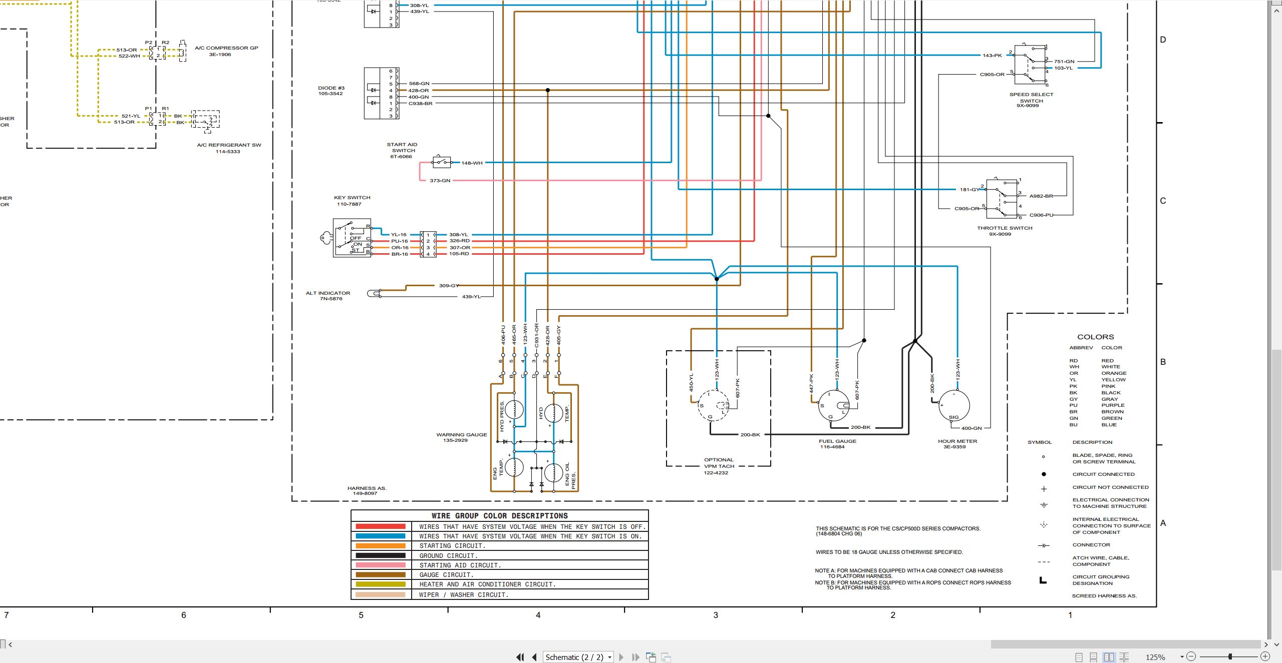Screen dimensions: 1282x663
Task: Go to the first page
Action: (x=520, y=657)
